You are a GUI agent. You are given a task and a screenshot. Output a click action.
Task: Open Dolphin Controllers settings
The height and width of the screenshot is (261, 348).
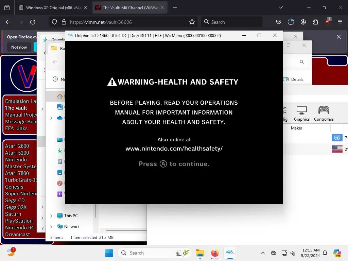pos(324,114)
